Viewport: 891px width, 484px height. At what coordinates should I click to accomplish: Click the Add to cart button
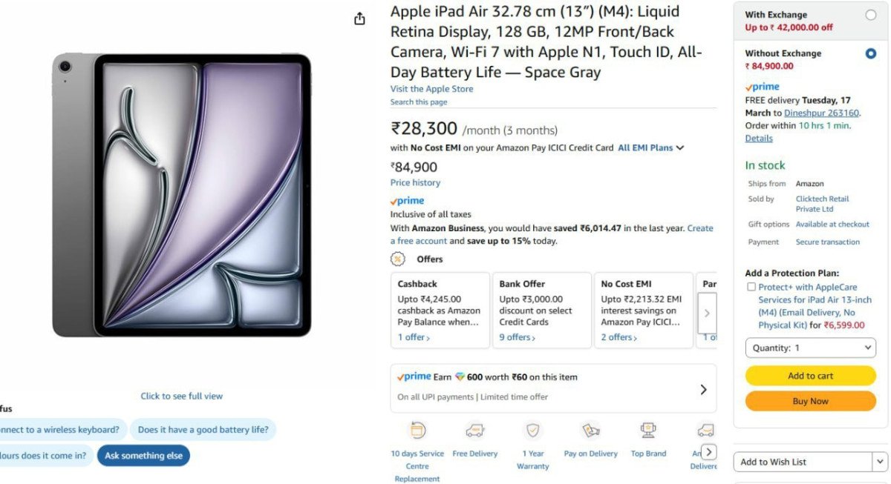click(810, 376)
